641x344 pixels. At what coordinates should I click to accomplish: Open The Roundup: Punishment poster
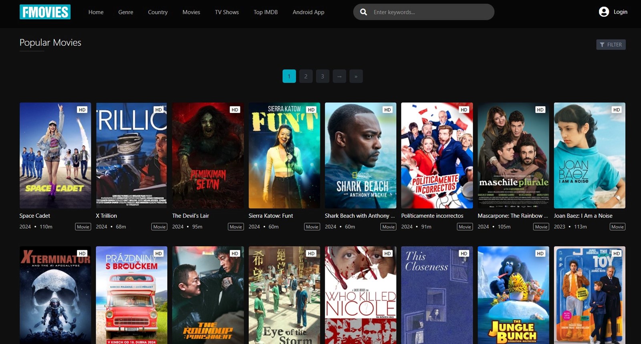pyautogui.click(x=208, y=295)
